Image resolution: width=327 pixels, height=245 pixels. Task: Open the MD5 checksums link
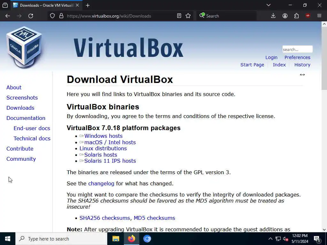point(154,218)
